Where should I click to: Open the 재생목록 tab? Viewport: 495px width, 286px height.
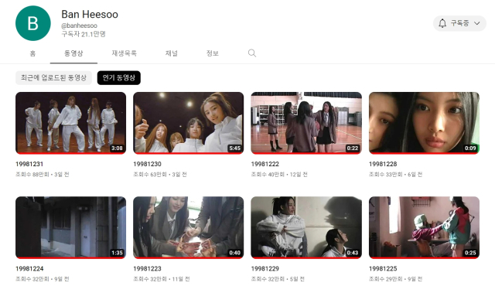124,53
